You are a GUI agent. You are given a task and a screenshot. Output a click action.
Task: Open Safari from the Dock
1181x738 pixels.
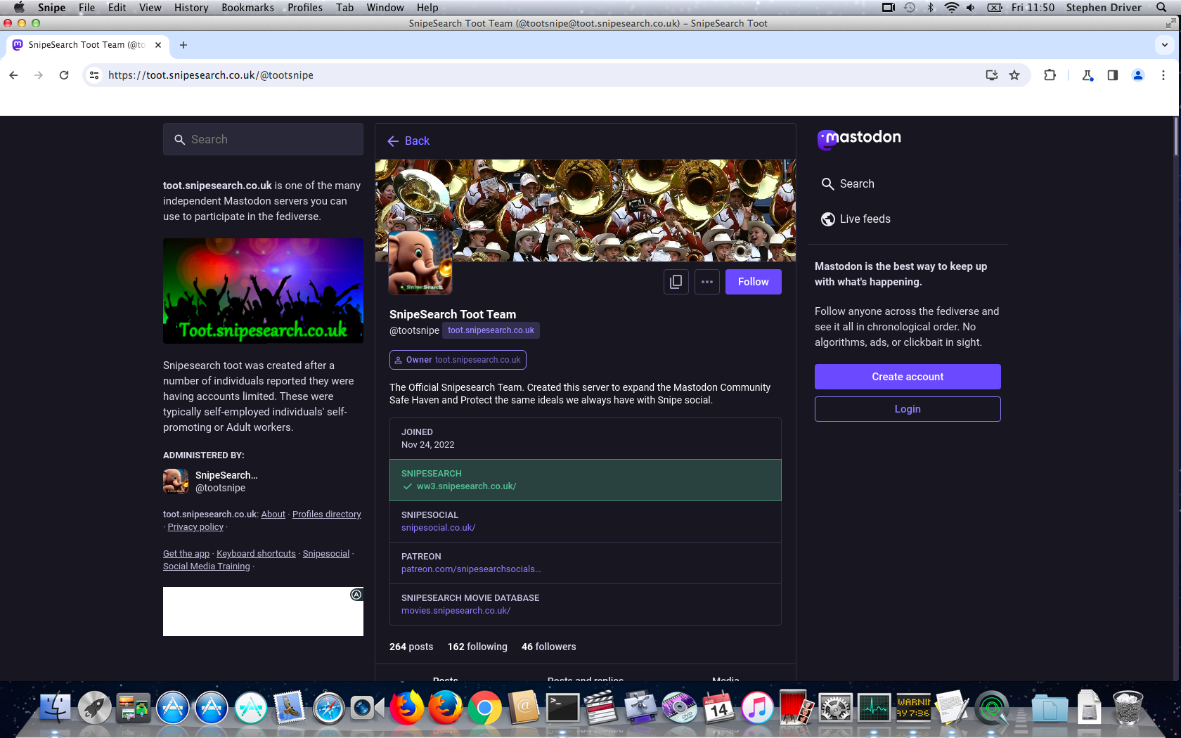click(328, 708)
